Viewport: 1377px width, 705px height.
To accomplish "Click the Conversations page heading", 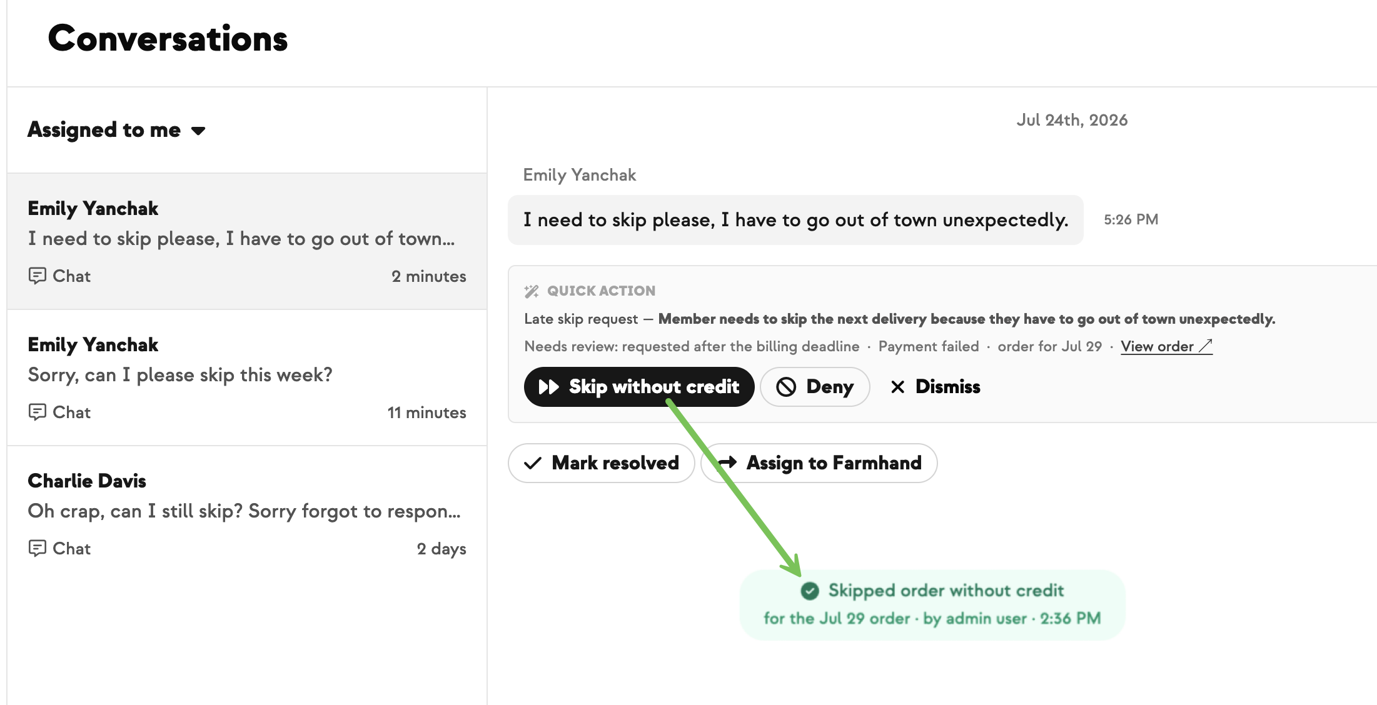I will (168, 38).
